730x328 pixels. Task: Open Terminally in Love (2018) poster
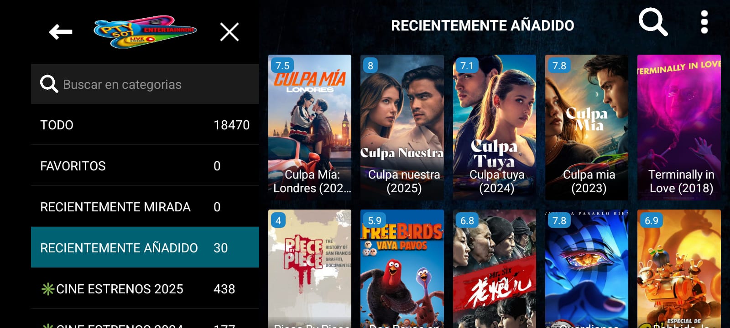679,128
